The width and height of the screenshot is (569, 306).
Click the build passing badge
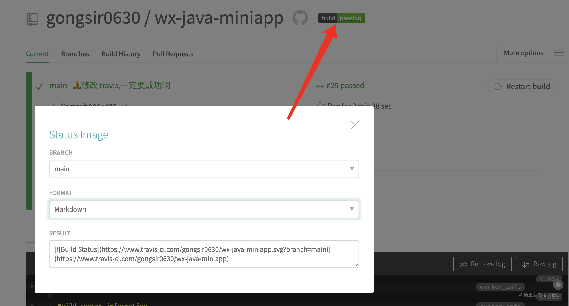[341, 18]
